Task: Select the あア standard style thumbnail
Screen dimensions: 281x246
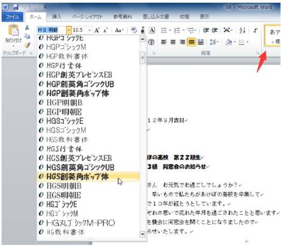Action: [272, 36]
